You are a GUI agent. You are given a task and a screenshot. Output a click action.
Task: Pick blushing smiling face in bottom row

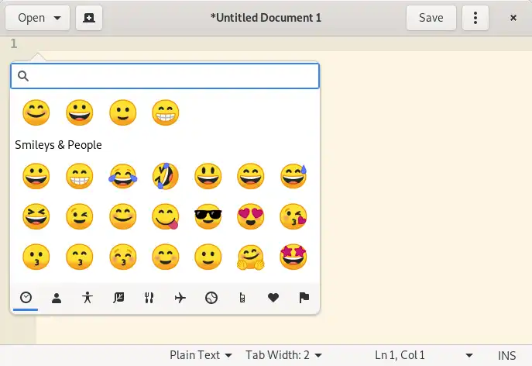[x=166, y=257]
